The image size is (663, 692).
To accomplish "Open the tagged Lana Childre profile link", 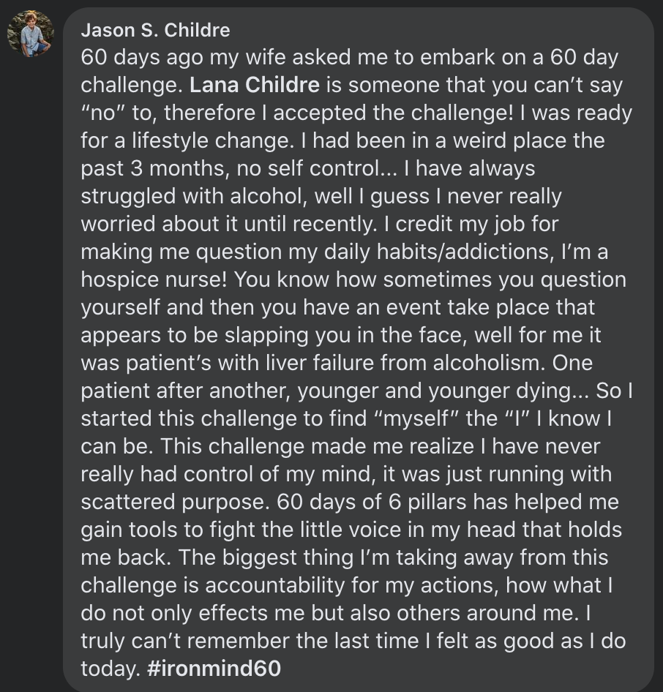I will click(x=255, y=85).
